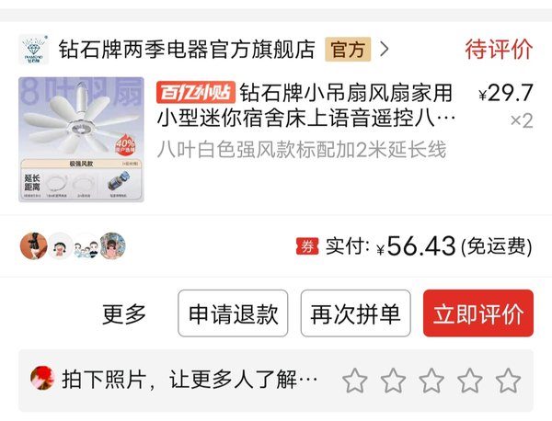Click the 申请退款 refund button
The height and width of the screenshot is (421, 552).
pyautogui.click(x=233, y=313)
